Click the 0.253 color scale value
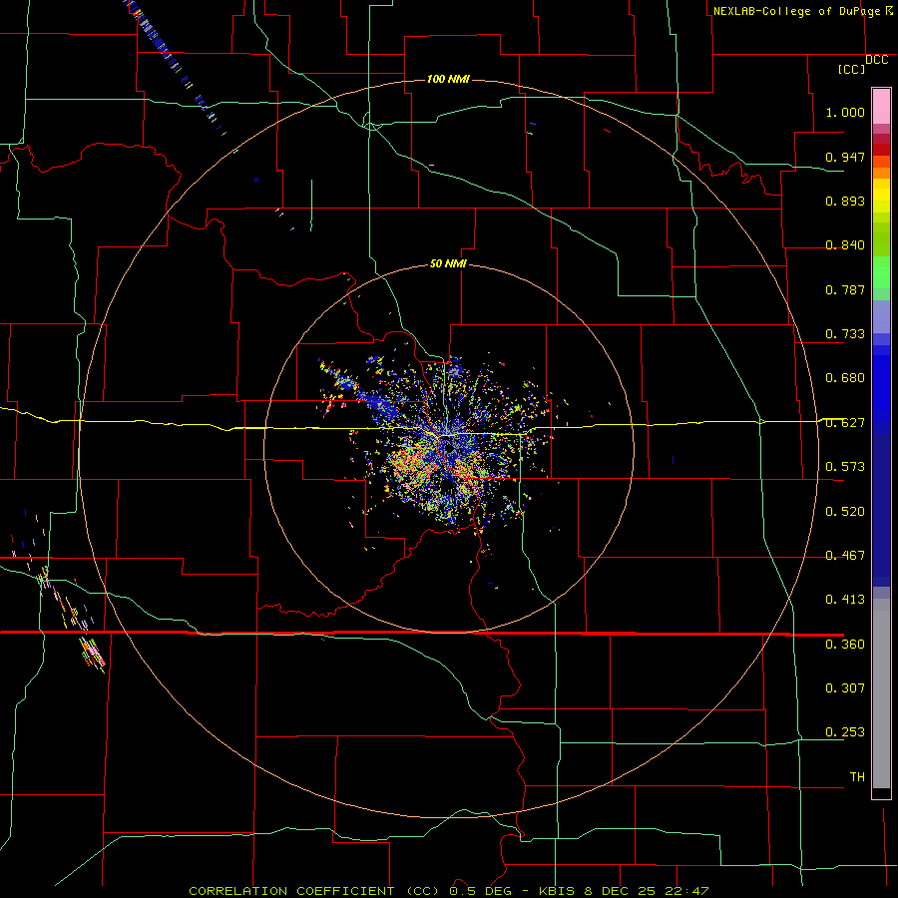 (845, 732)
